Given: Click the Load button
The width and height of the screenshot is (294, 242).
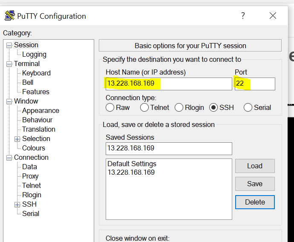Looking at the screenshot, I should (255, 166).
